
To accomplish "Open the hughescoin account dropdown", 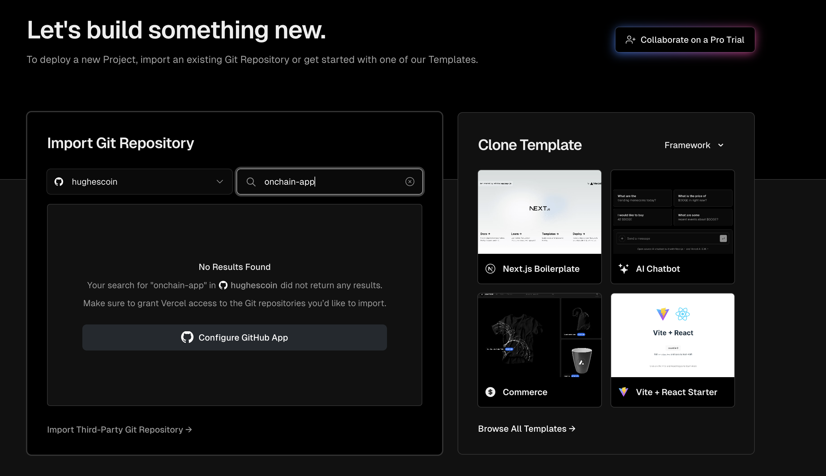I will pyautogui.click(x=139, y=181).
